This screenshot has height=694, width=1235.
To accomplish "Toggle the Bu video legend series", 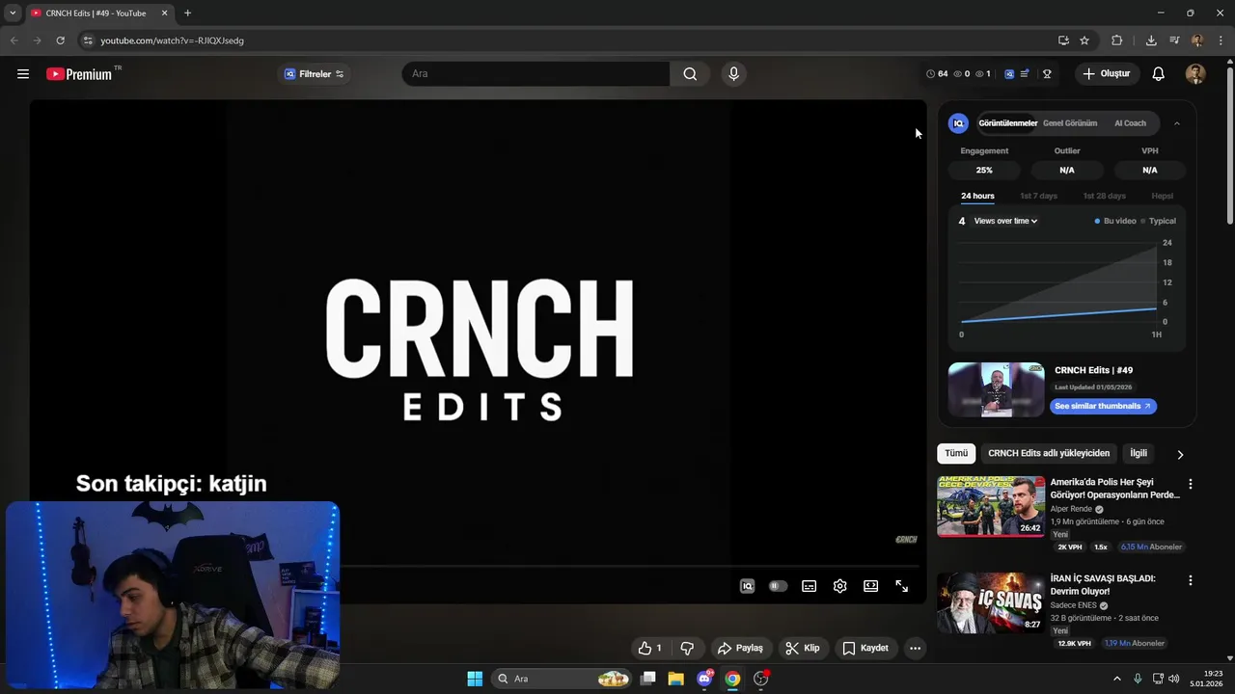I will pyautogui.click(x=1115, y=221).
